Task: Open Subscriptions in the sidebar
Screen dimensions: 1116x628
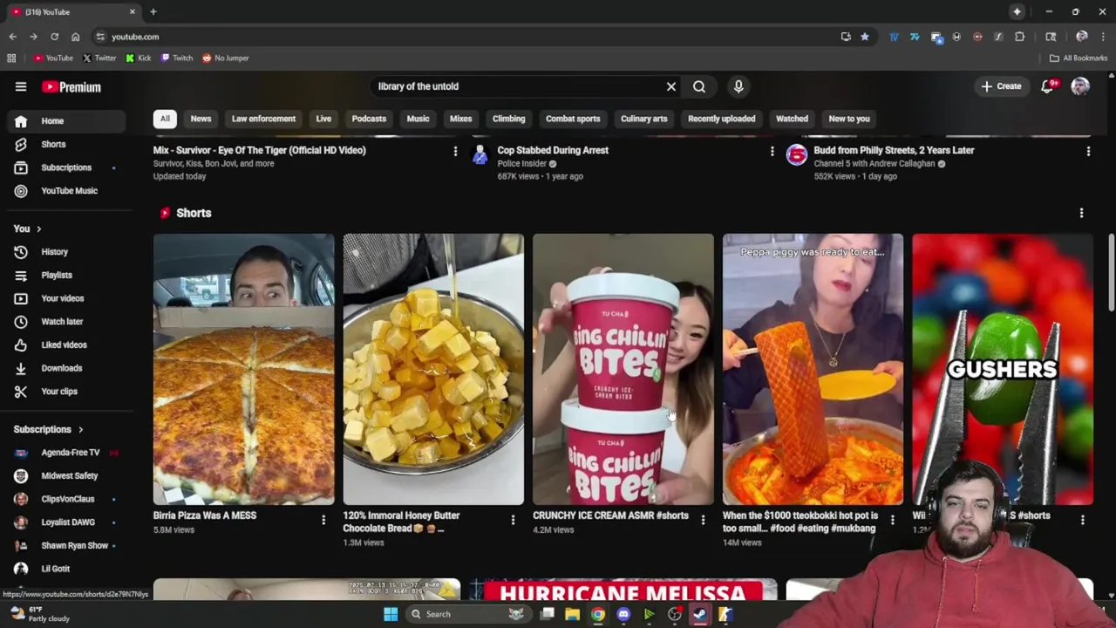Action: click(x=68, y=167)
